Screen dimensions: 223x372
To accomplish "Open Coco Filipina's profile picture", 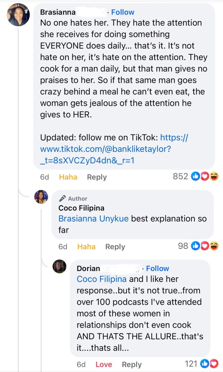I will coord(41,197).
